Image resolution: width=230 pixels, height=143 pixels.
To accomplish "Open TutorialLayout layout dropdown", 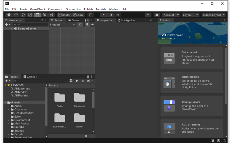I will click(x=213, y=15).
